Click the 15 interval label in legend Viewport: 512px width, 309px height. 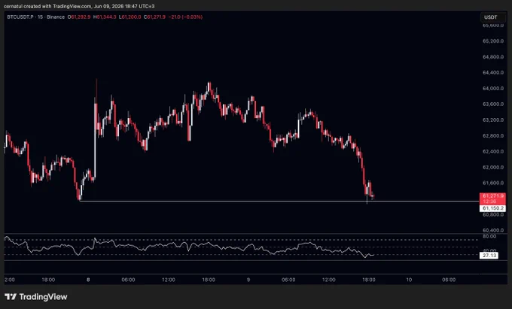[40, 17]
